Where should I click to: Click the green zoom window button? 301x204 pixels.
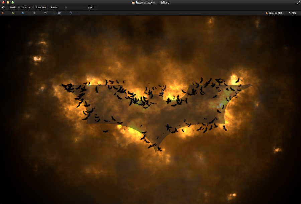pos(13,2)
